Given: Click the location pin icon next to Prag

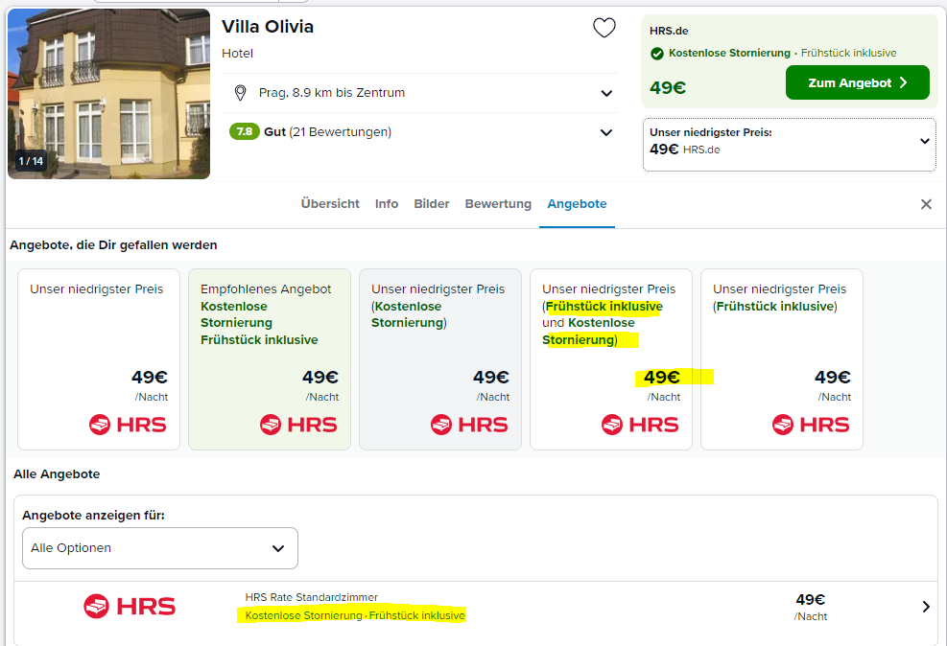Looking at the screenshot, I should pyautogui.click(x=240, y=93).
